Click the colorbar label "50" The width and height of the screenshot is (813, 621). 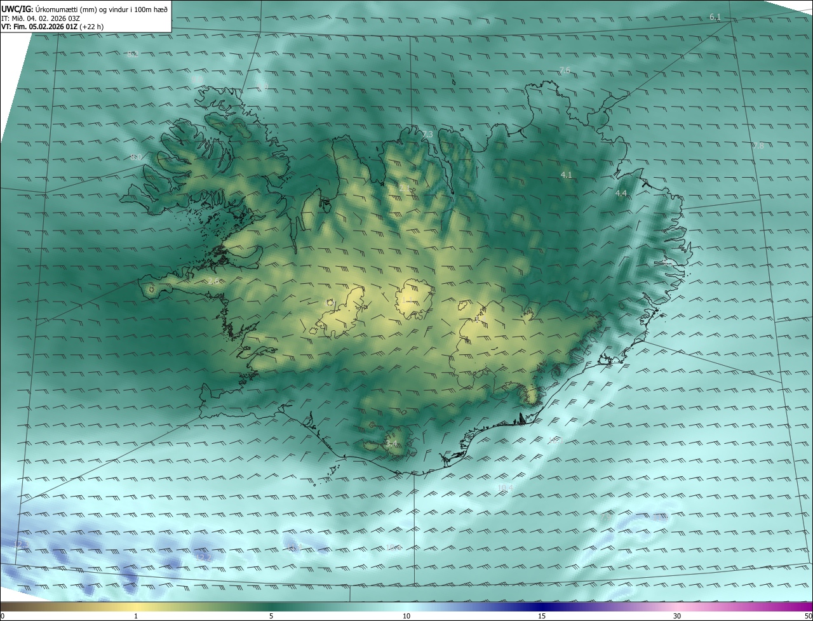pos(808,616)
